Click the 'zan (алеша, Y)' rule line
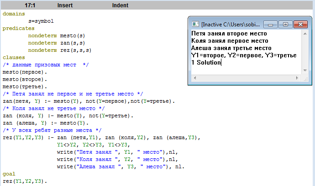The image size is (315, 186). coord(46,123)
